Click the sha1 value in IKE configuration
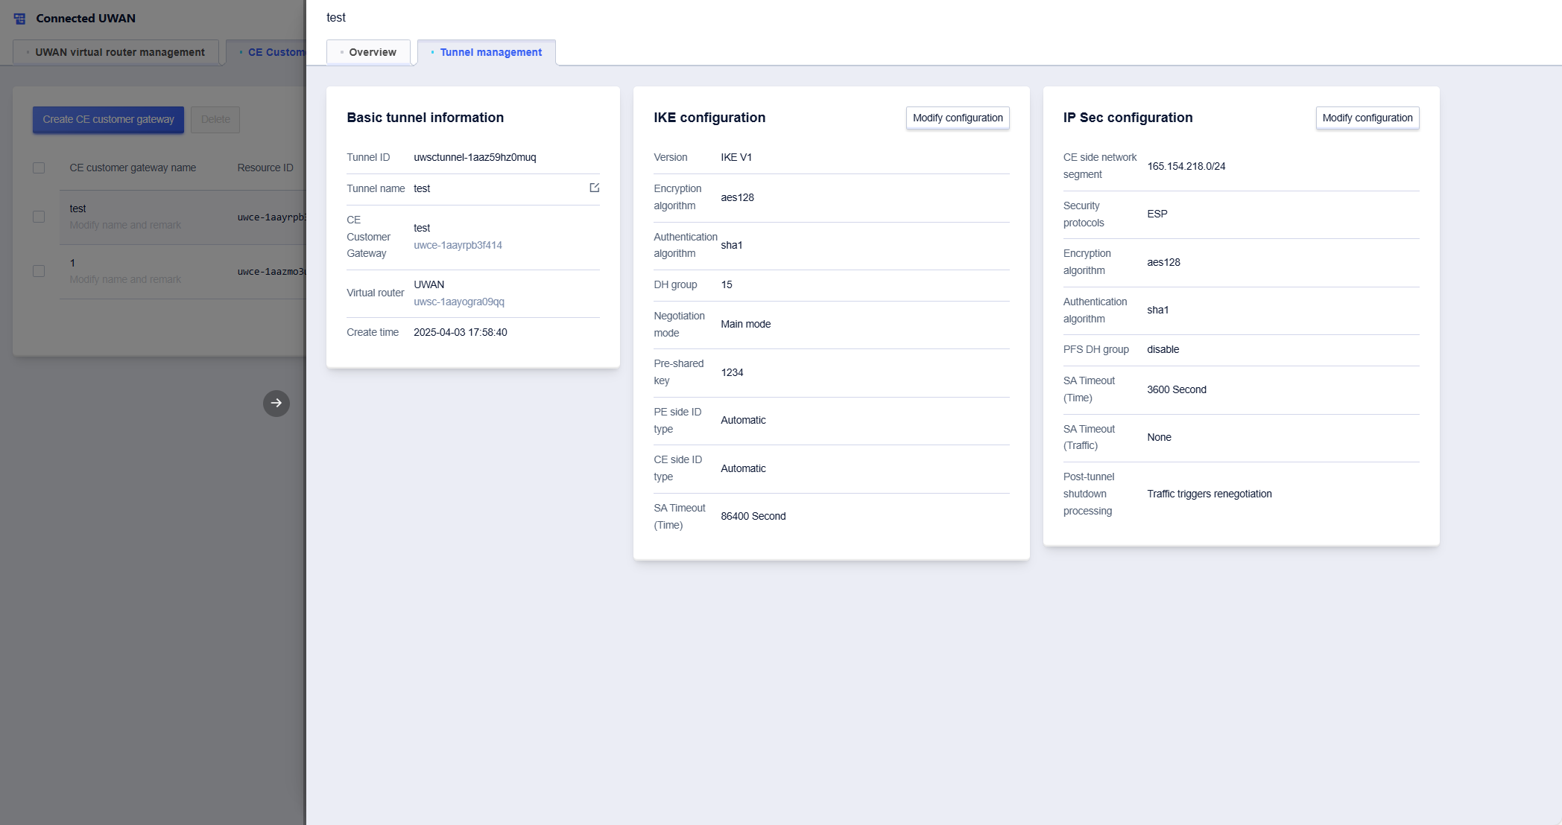This screenshot has width=1562, height=825. 732,245
